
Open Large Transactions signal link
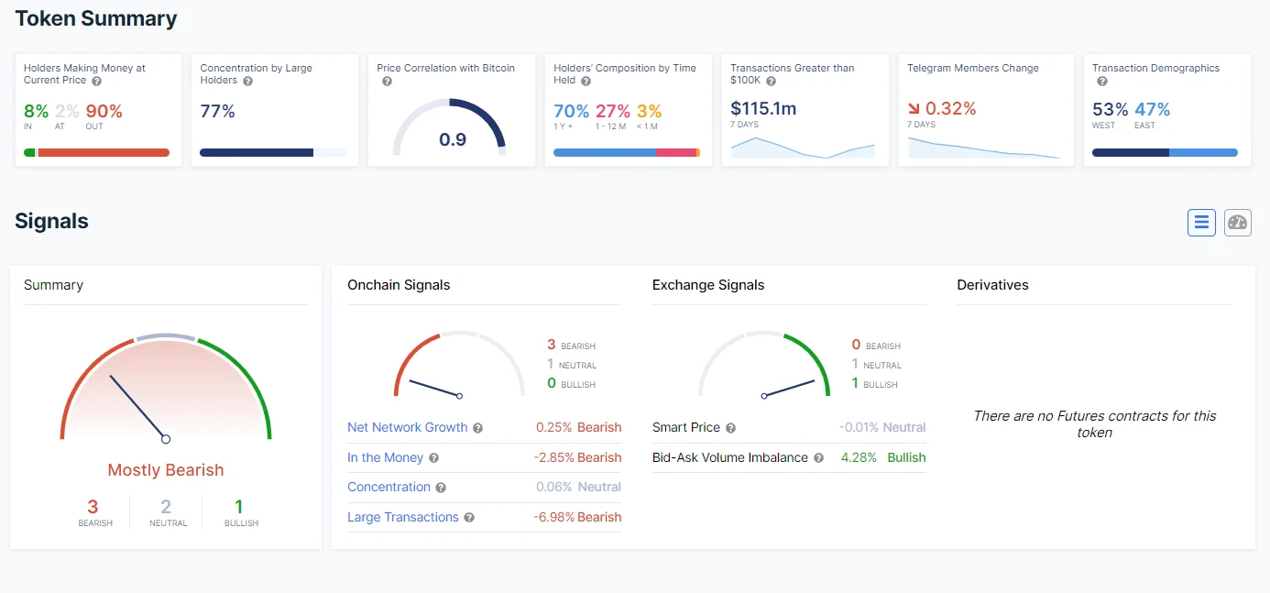click(402, 517)
